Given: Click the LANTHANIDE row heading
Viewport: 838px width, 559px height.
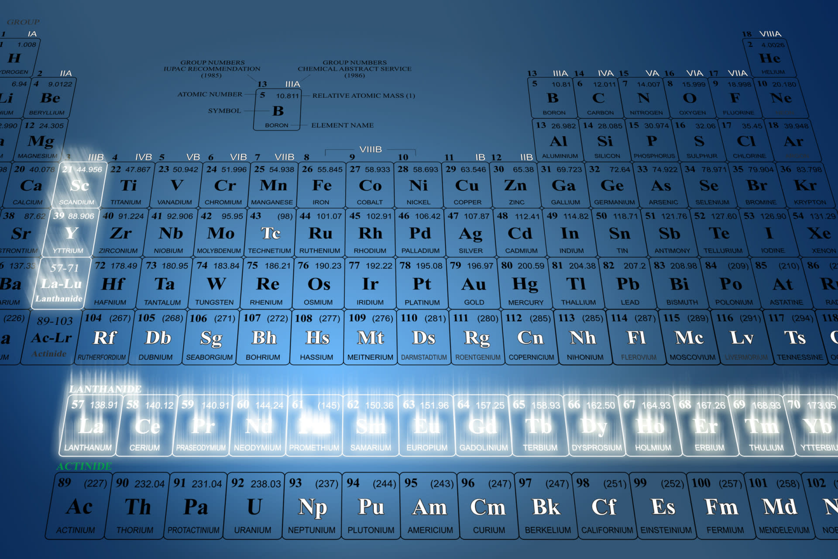Looking at the screenshot, I should [105, 389].
